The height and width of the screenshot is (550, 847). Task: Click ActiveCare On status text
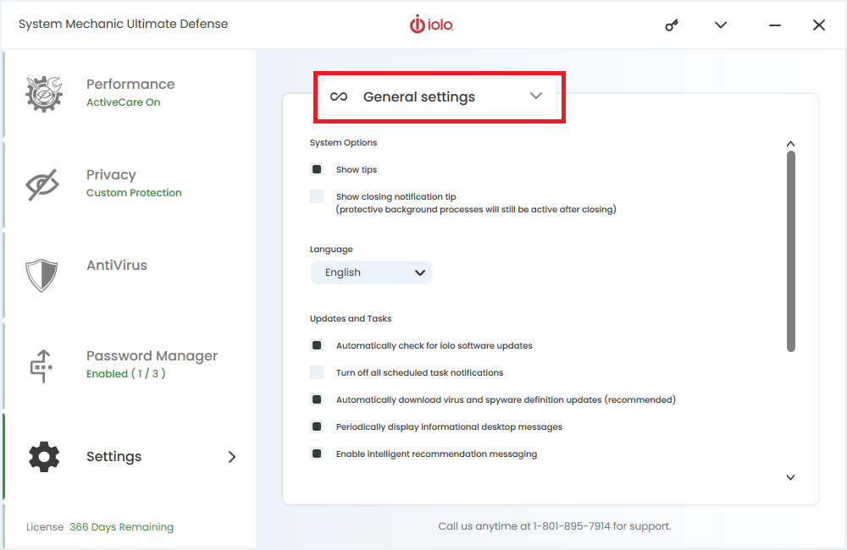click(123, 102)
